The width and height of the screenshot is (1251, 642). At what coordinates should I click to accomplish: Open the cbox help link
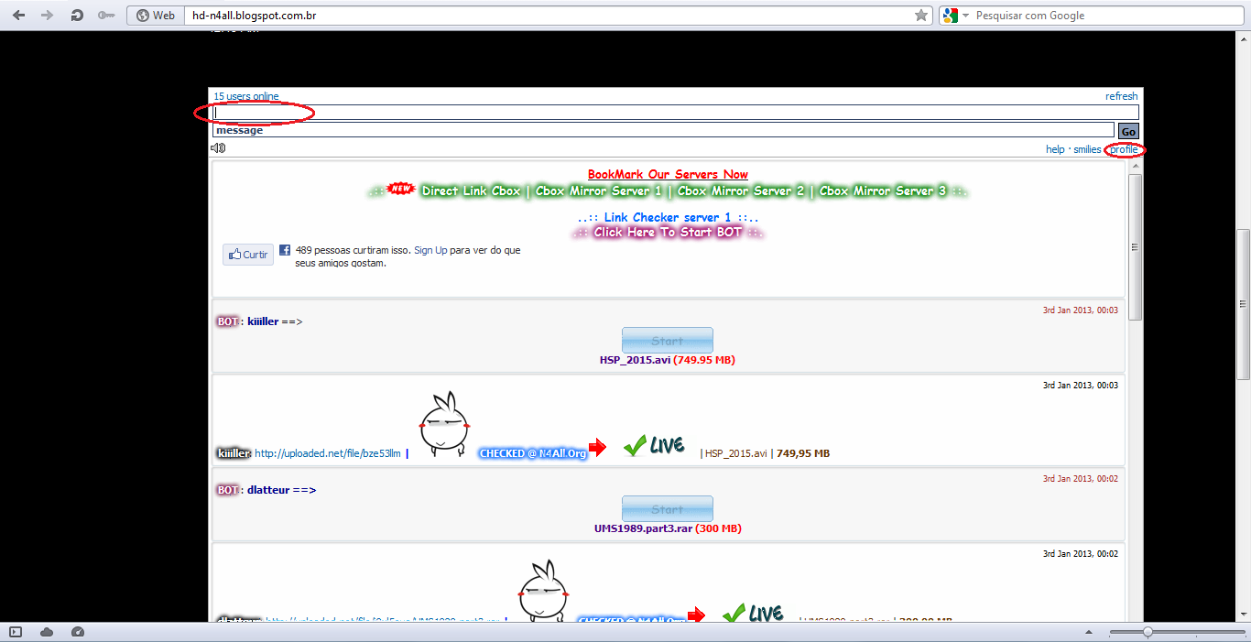pyautogui.click(x=1055, y=149)
